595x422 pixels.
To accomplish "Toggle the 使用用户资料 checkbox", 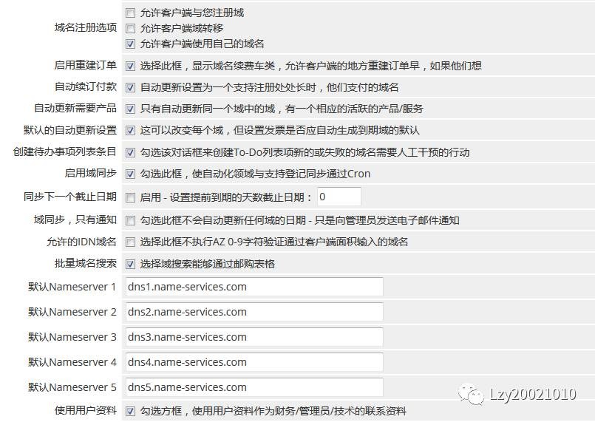I will [130, 411].
